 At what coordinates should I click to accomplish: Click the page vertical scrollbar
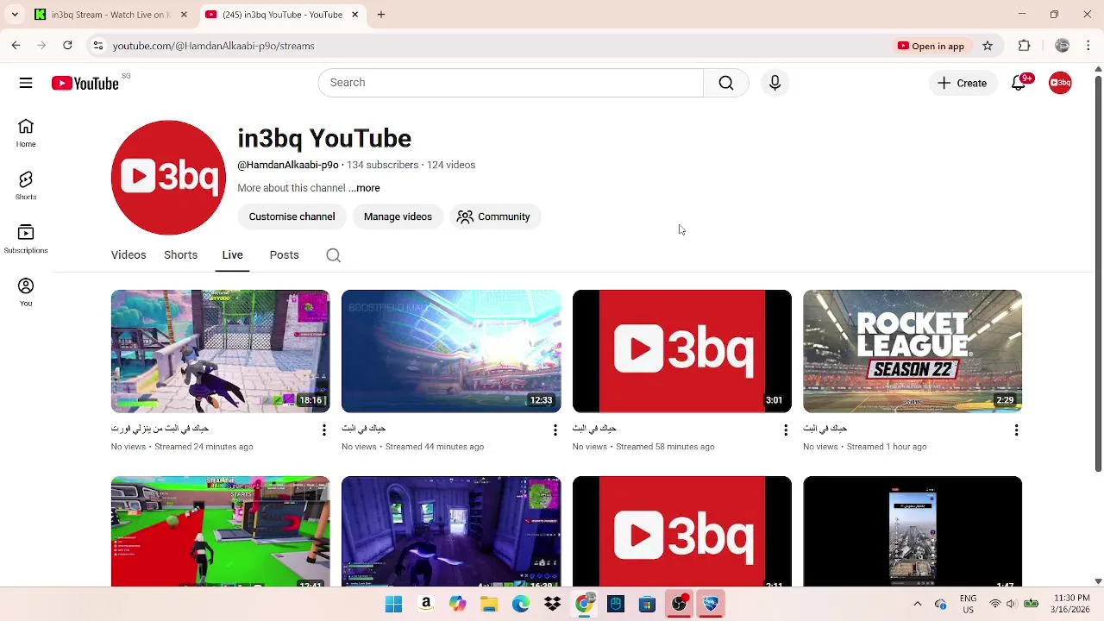1098,276
